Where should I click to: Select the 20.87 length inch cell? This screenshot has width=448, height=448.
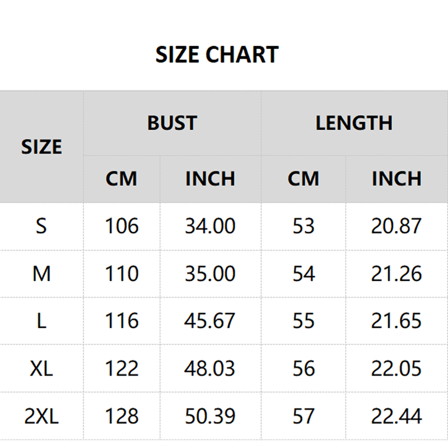396,226
